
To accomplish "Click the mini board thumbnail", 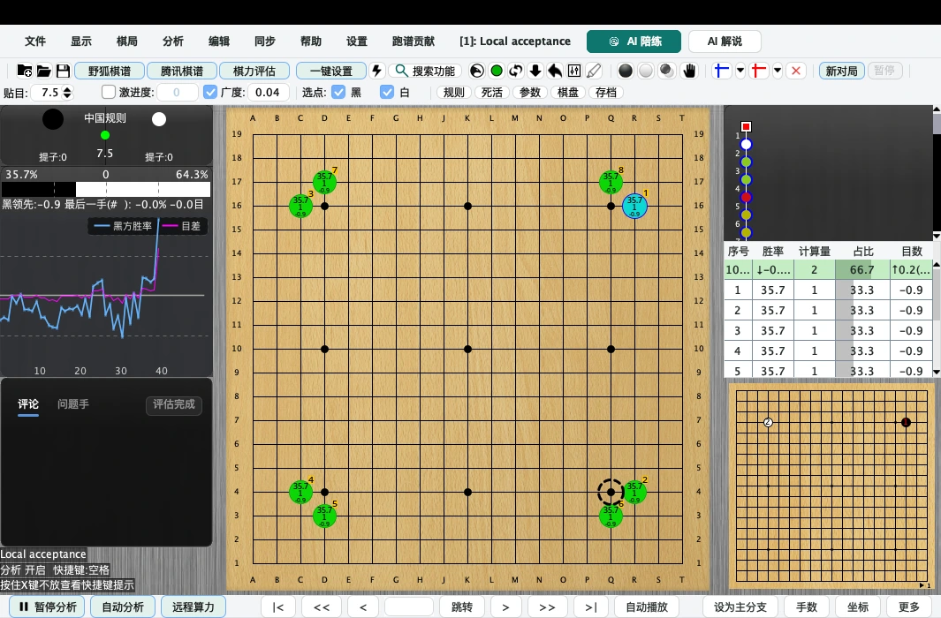I will [831, 486].
